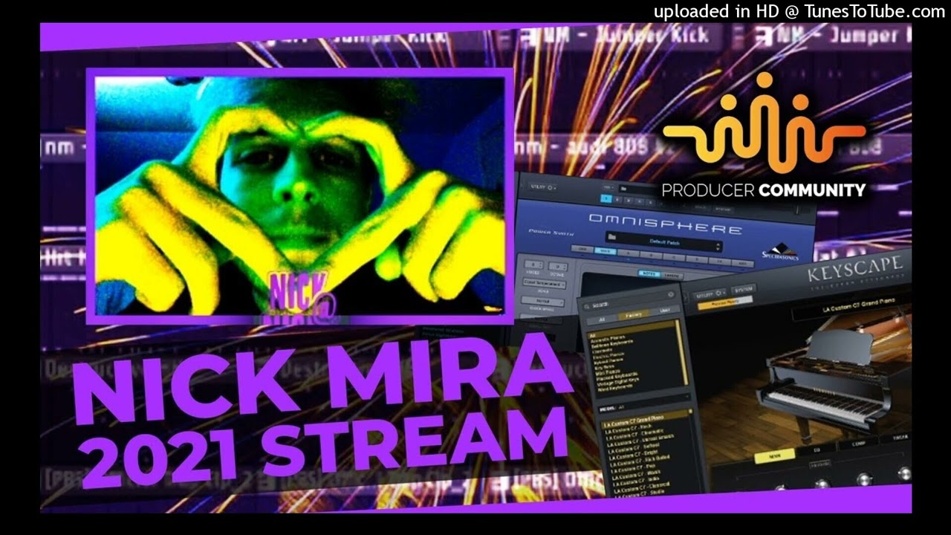Click the third Keyscape control knob

coord(863,479)
